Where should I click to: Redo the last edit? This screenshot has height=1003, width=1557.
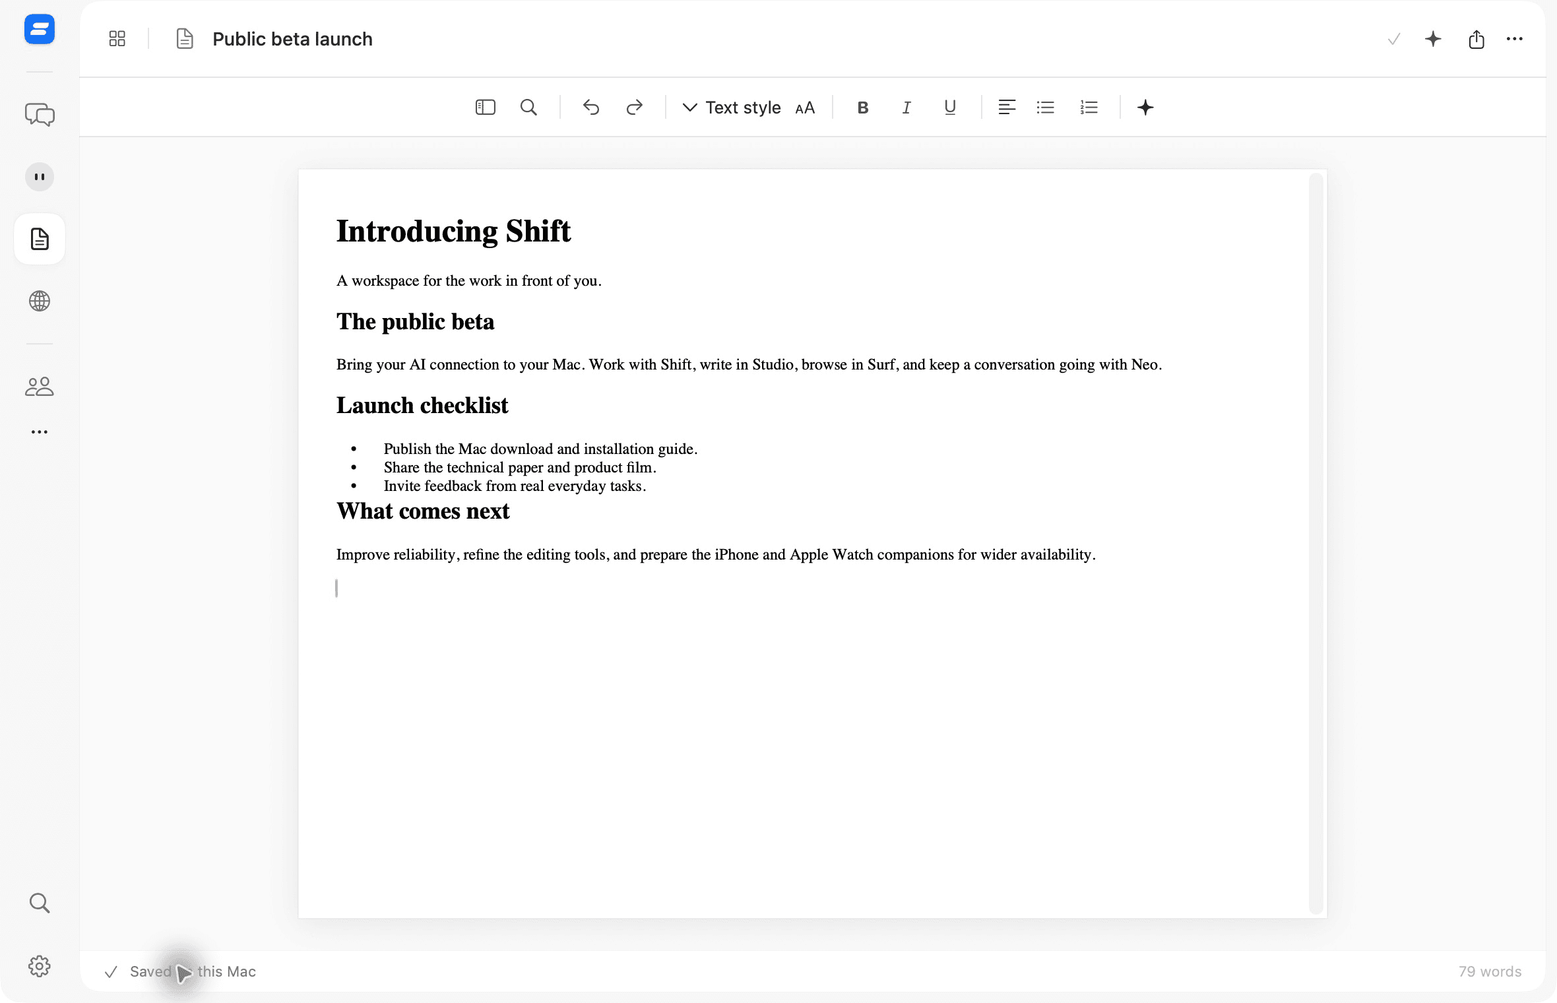tap(635, 107)
